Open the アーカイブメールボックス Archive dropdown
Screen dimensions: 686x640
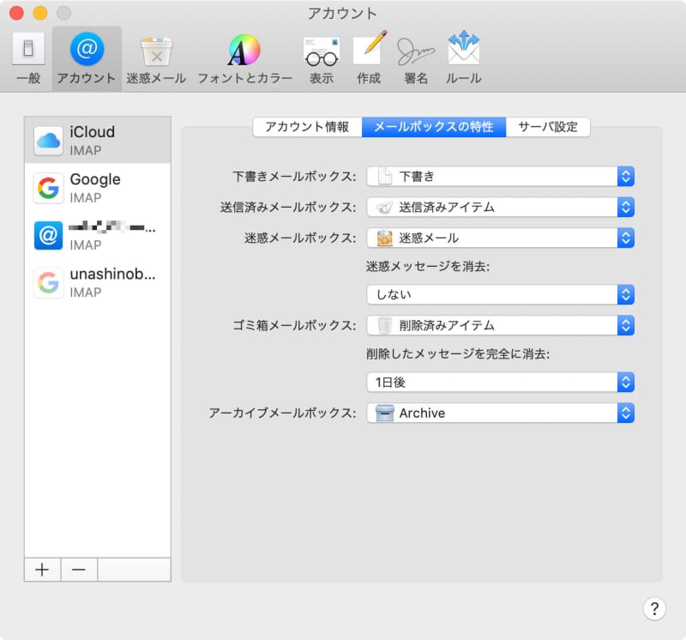click(x=501, y=413)
